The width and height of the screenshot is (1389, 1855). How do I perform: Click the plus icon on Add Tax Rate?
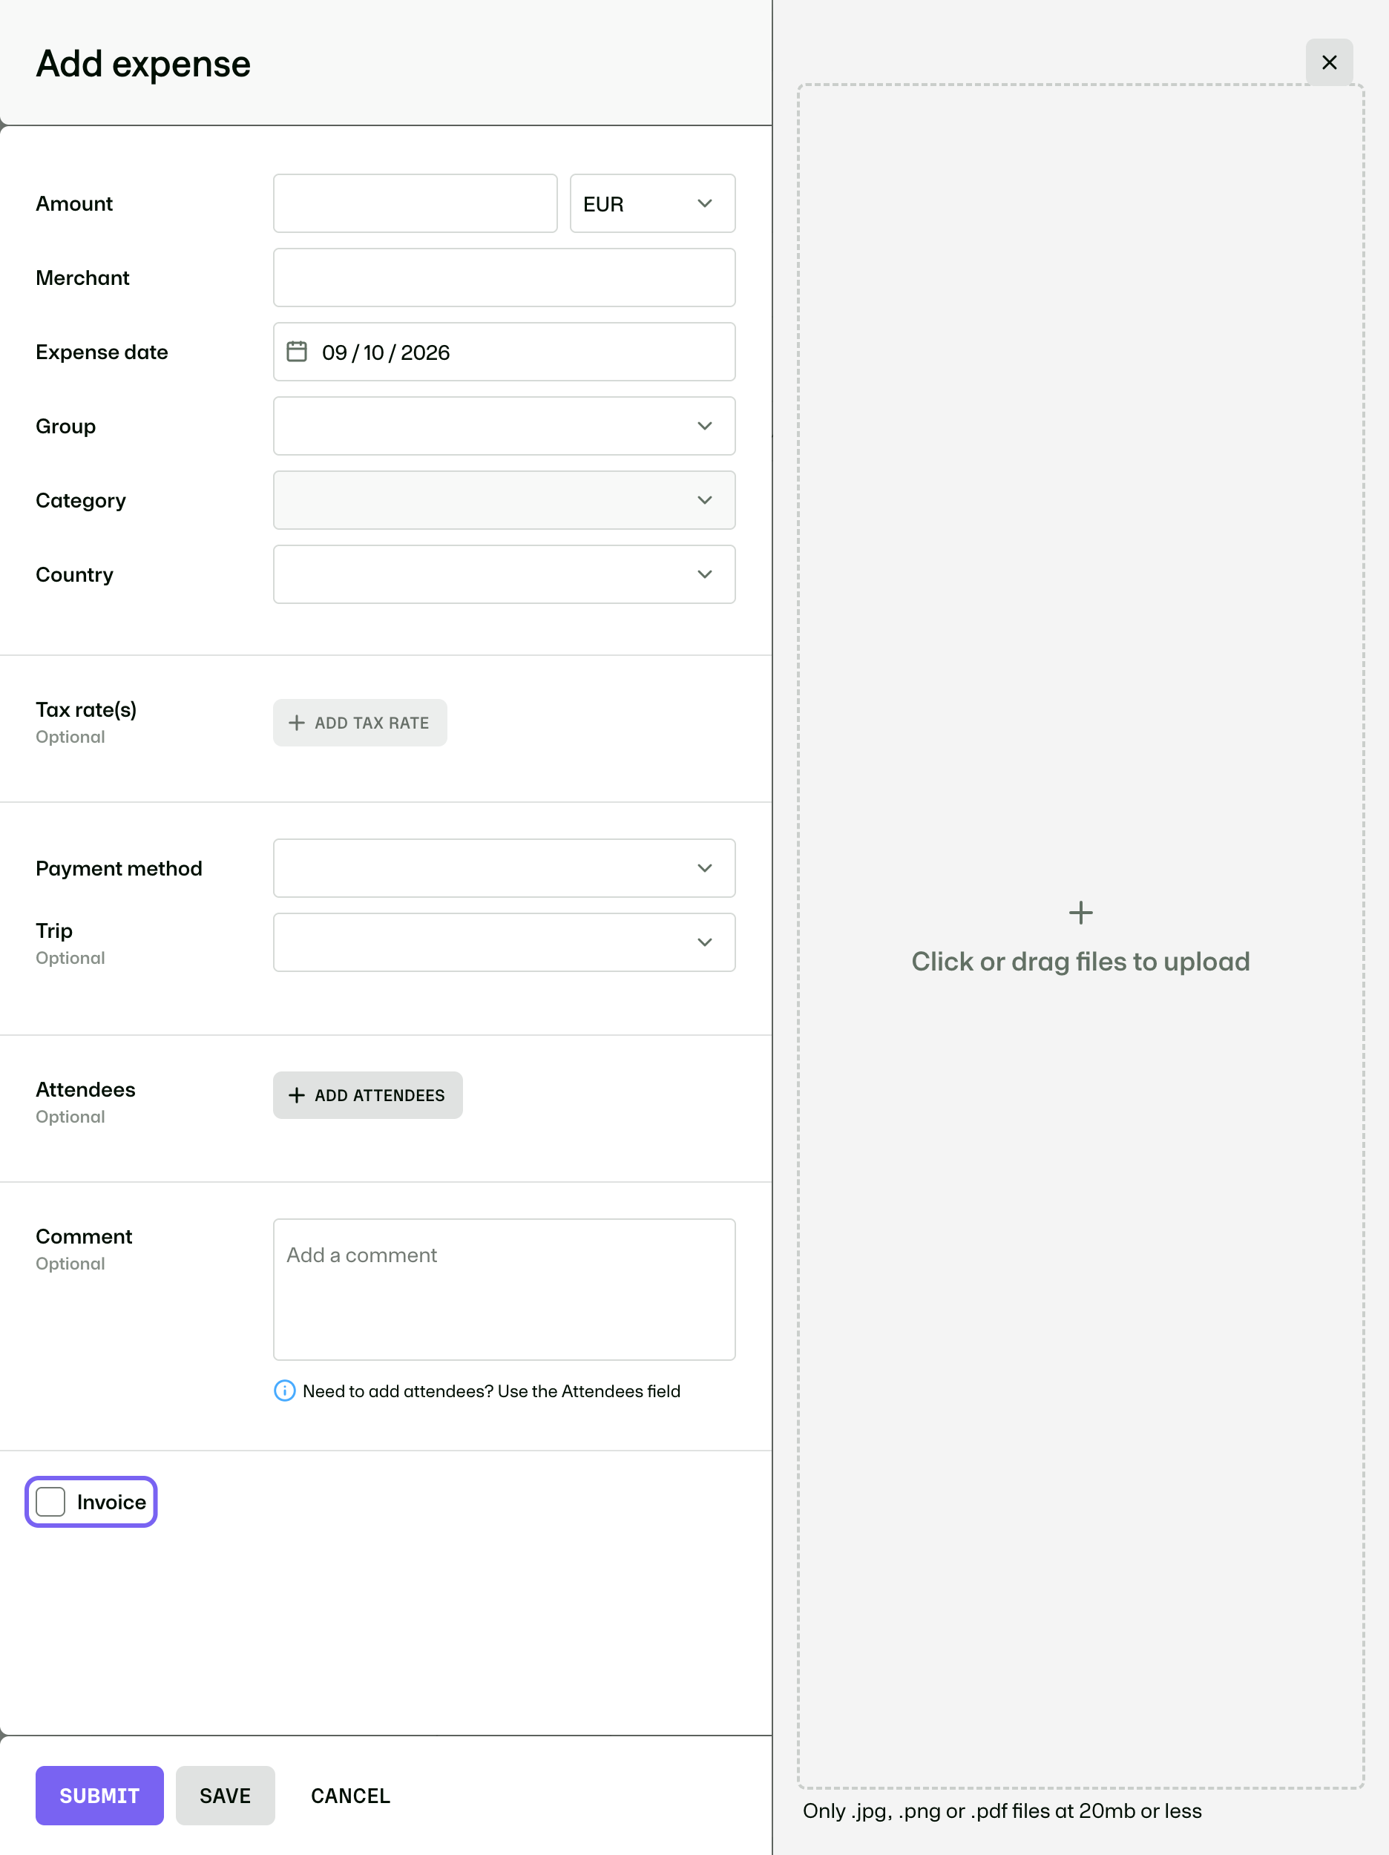[x=296, y=723]
